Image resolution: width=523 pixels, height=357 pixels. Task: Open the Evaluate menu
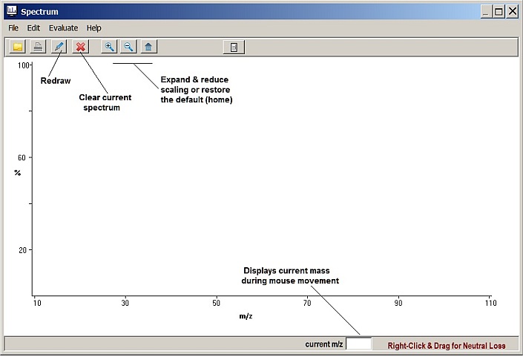click(x=63, y=27)
